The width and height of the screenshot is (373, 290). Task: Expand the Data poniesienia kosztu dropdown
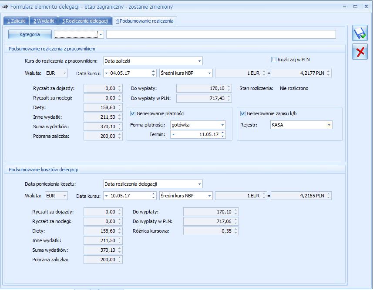click(x=199, y=184)
